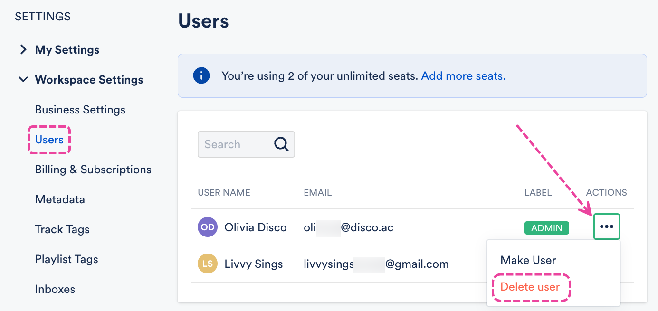The height and width of the screenshot is (311, 658).
Task: Click the OD user avatar
Action: 208,227
